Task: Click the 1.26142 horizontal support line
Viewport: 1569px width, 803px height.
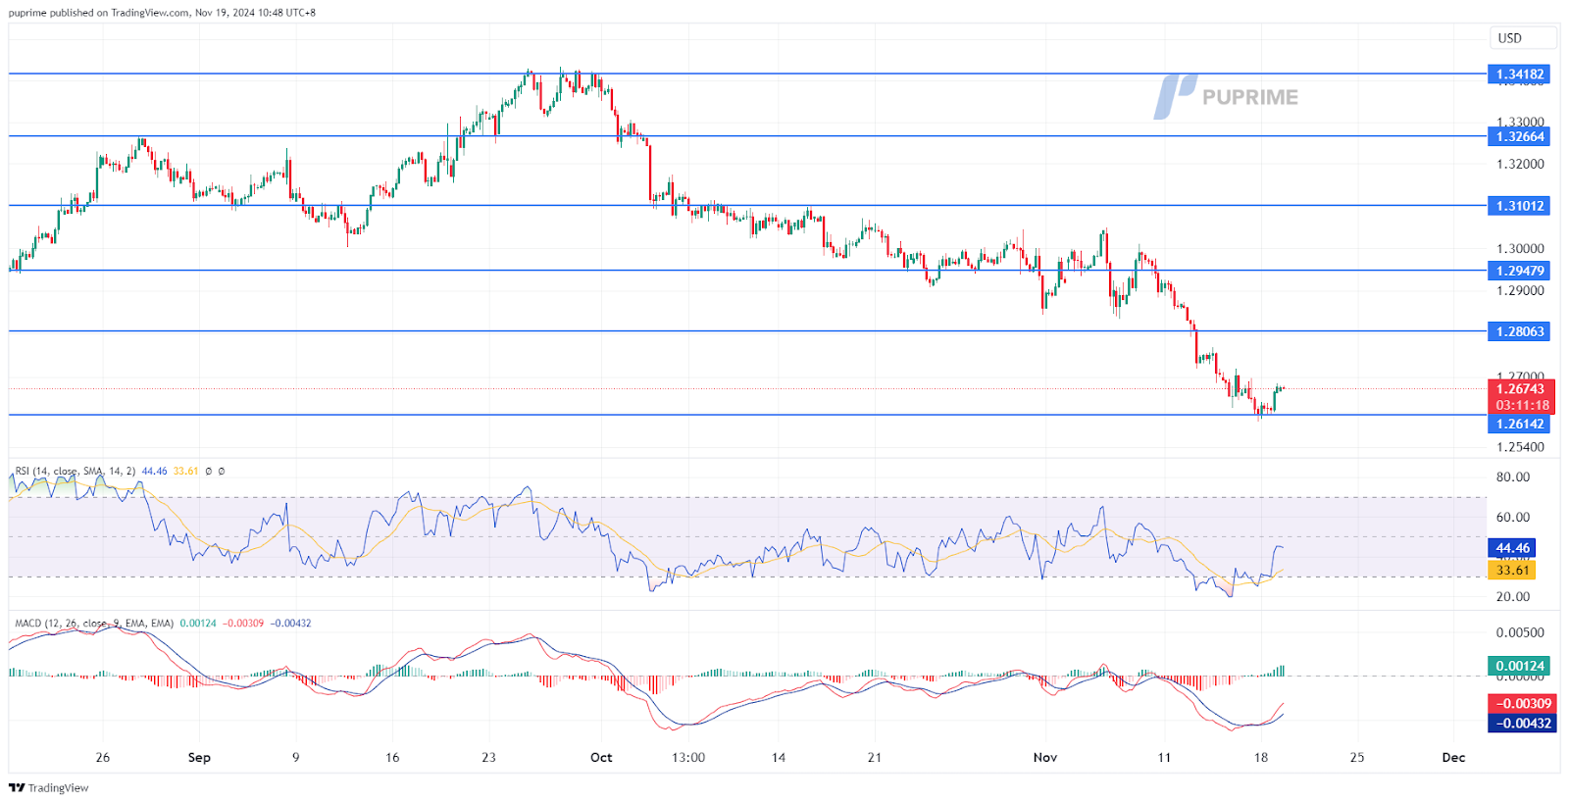Action: click(747, 415)
